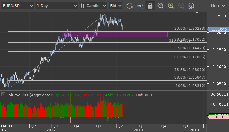Viewport: 229px width, 132px height.
Task: Click the Q4 2018 quarter label on time axis
Action: point(164,126)
